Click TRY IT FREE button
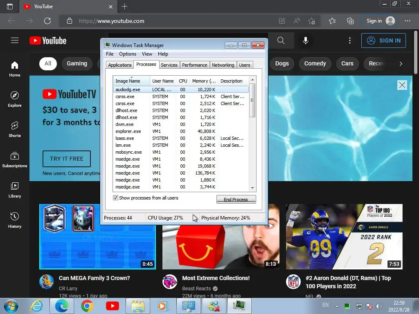419x314 pixels. click(x=67, y=159)
